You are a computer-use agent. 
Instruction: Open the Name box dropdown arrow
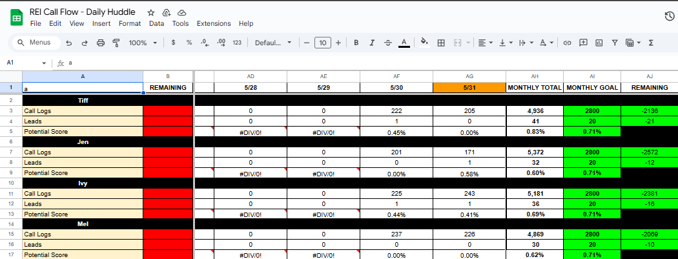44,63
